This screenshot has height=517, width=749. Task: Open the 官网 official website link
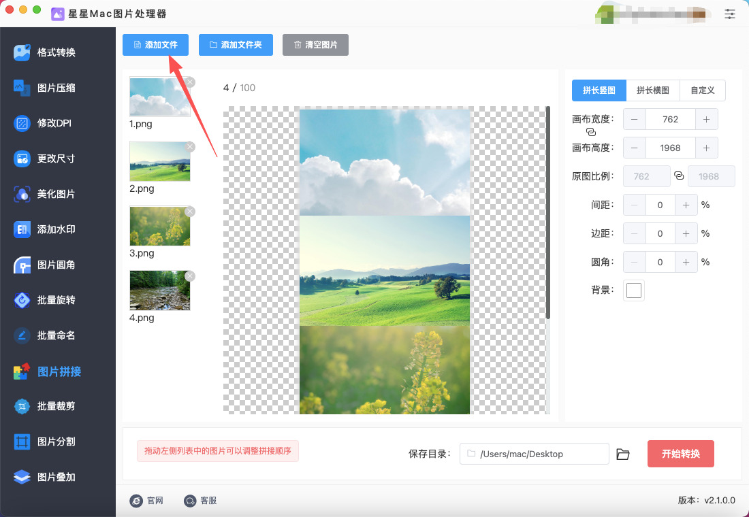(x=146, y=500)
